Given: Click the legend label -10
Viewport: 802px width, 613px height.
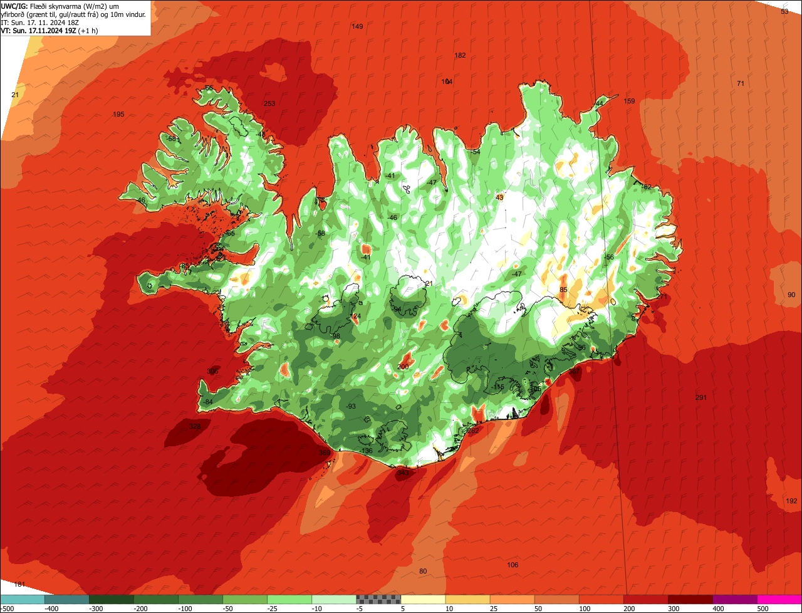Looking at the screenshot, I should [318, 609].
